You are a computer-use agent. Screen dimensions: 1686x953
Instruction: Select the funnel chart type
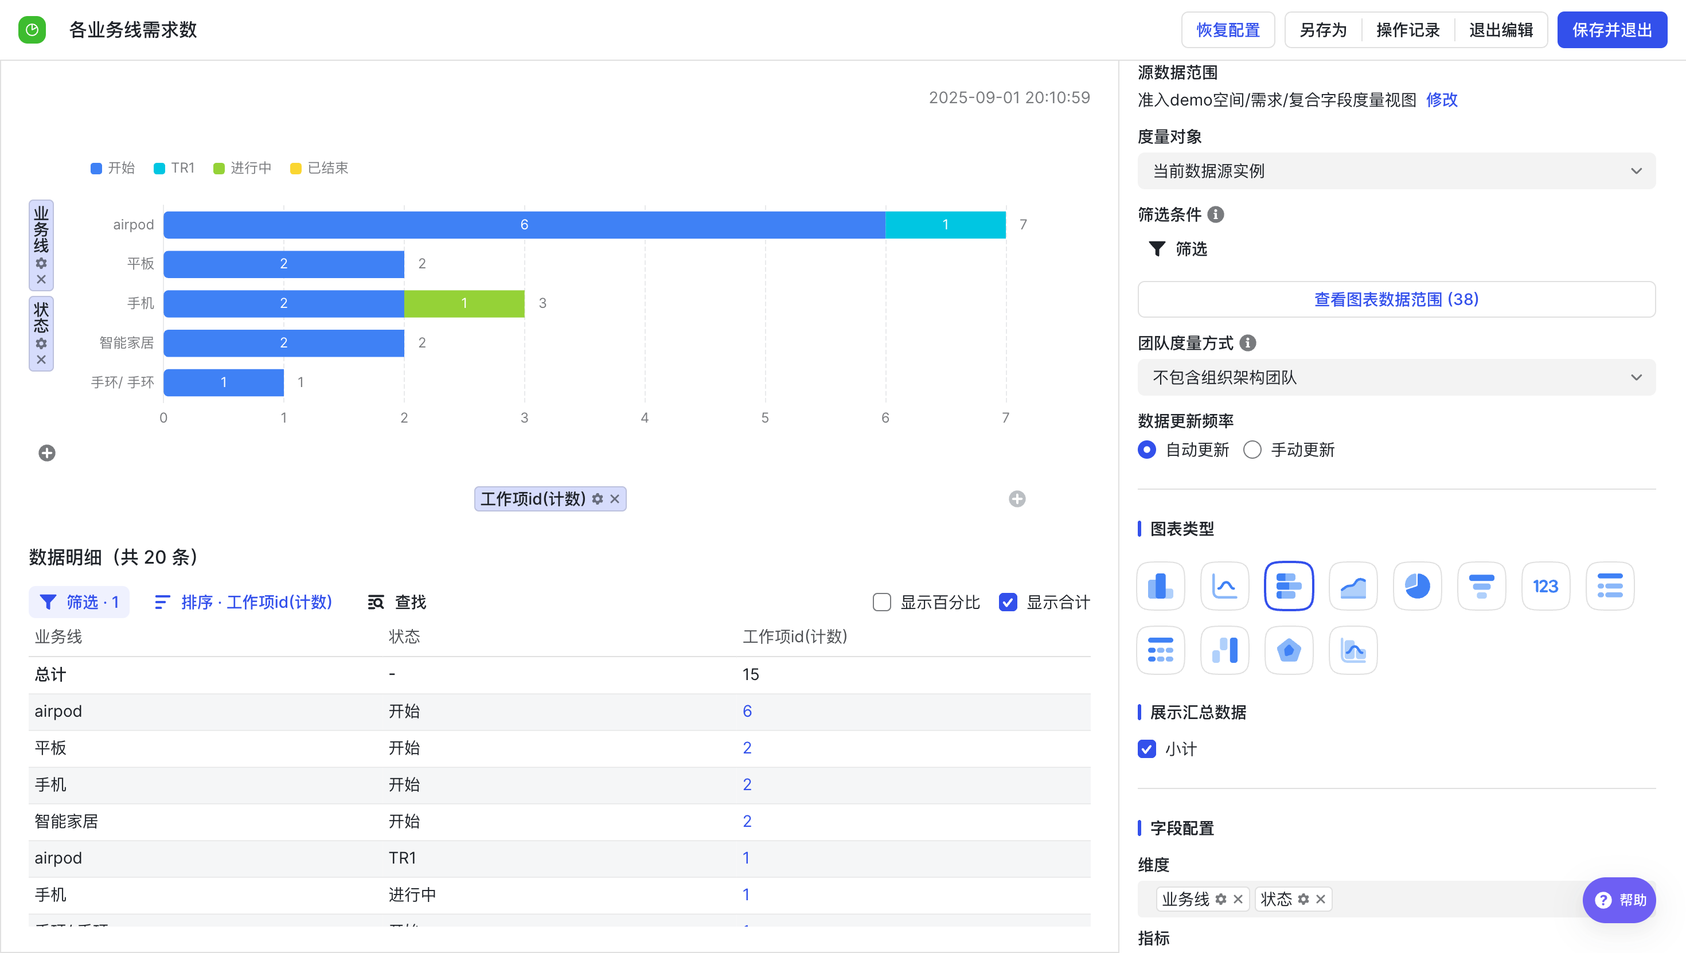click(x=1481, y=586)
